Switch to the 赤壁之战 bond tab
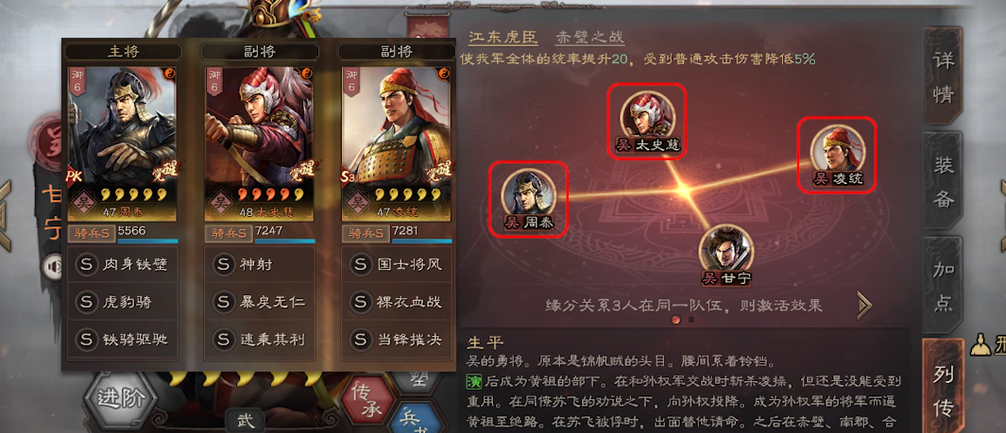1006x433 pixels. click(589, 37)
